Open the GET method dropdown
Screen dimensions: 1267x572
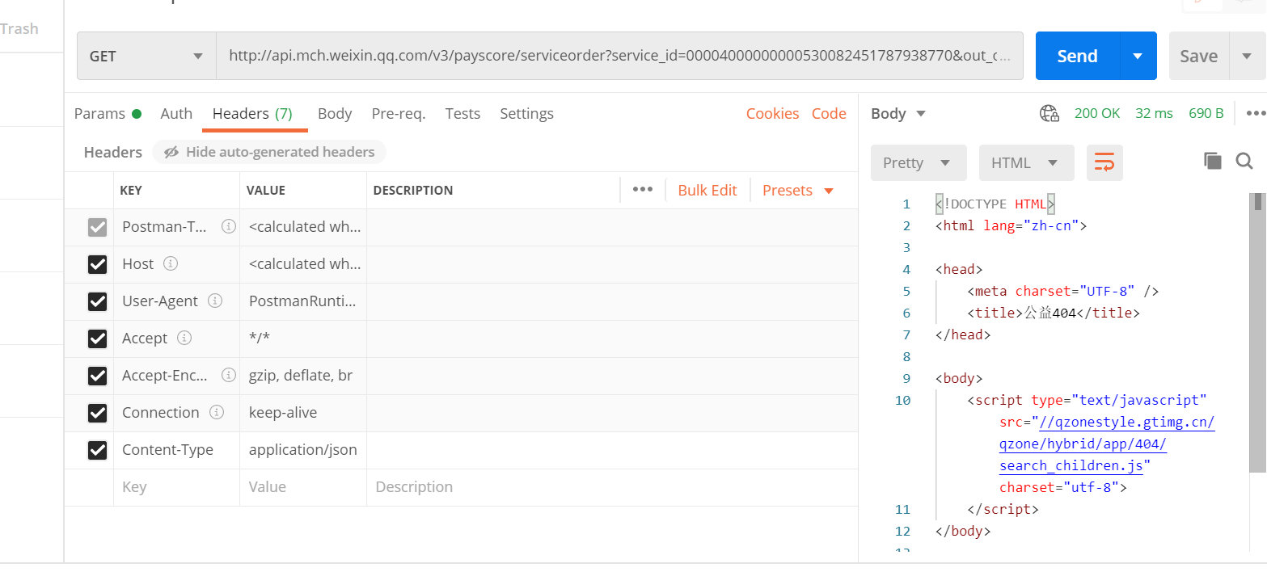146,56
